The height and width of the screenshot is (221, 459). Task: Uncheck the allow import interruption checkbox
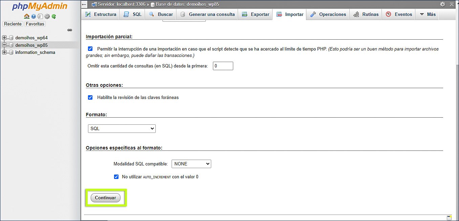coord(90,49)
